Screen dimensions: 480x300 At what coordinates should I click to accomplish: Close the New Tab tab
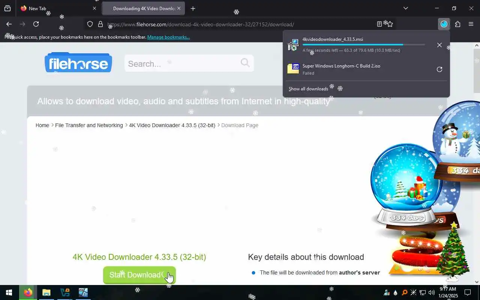94,8
